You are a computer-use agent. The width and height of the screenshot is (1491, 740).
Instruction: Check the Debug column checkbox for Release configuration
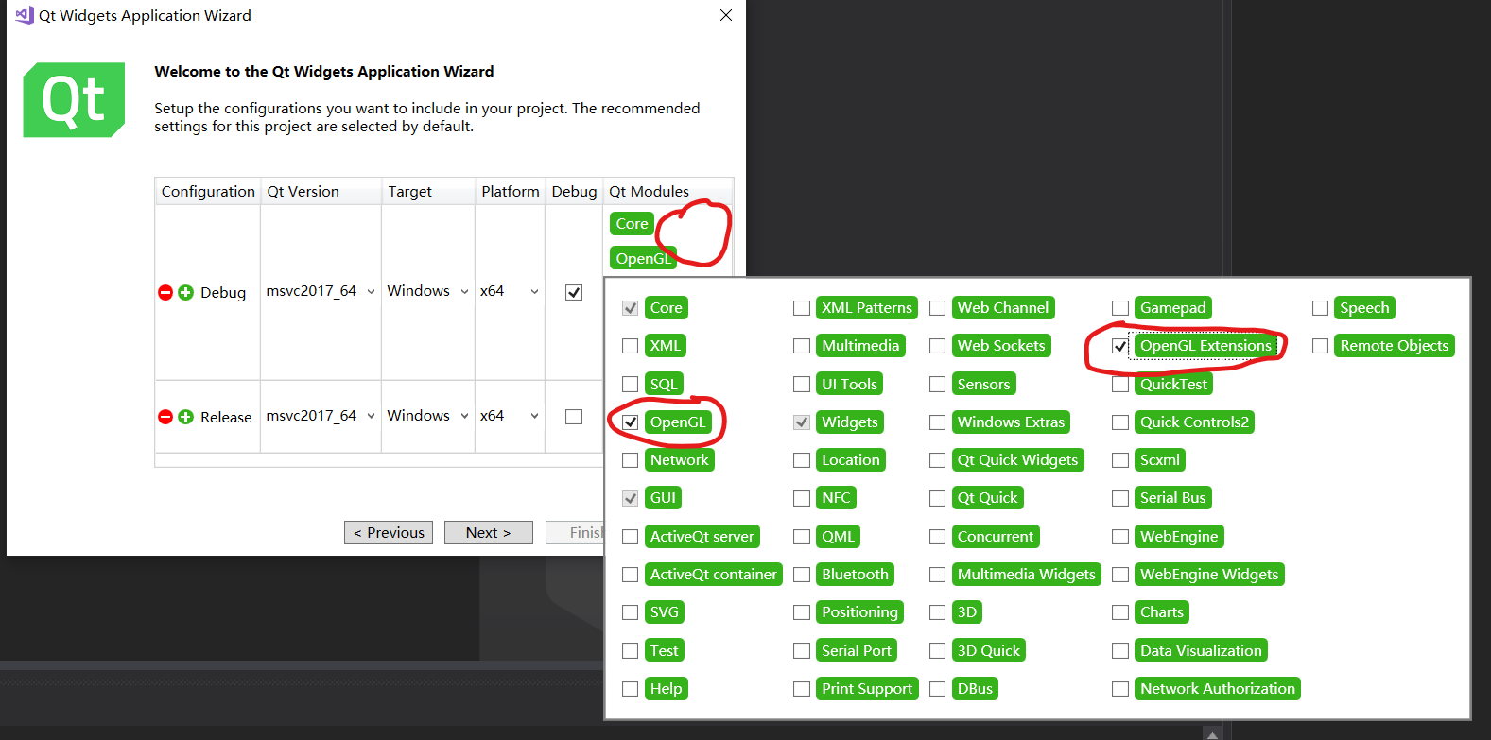(574, 417)
